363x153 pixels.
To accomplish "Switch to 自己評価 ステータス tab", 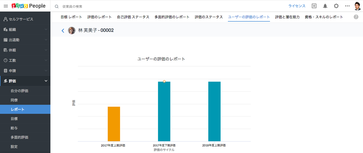I will [133, 17].
